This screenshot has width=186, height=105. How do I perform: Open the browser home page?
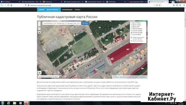[x=11, y=5]
